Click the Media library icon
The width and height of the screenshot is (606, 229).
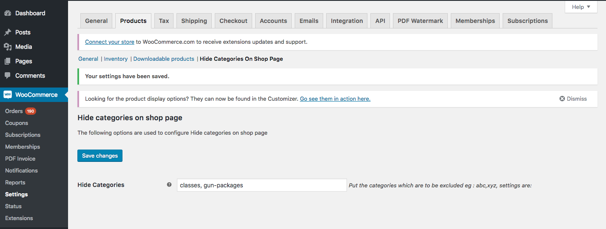click(8, 47)
